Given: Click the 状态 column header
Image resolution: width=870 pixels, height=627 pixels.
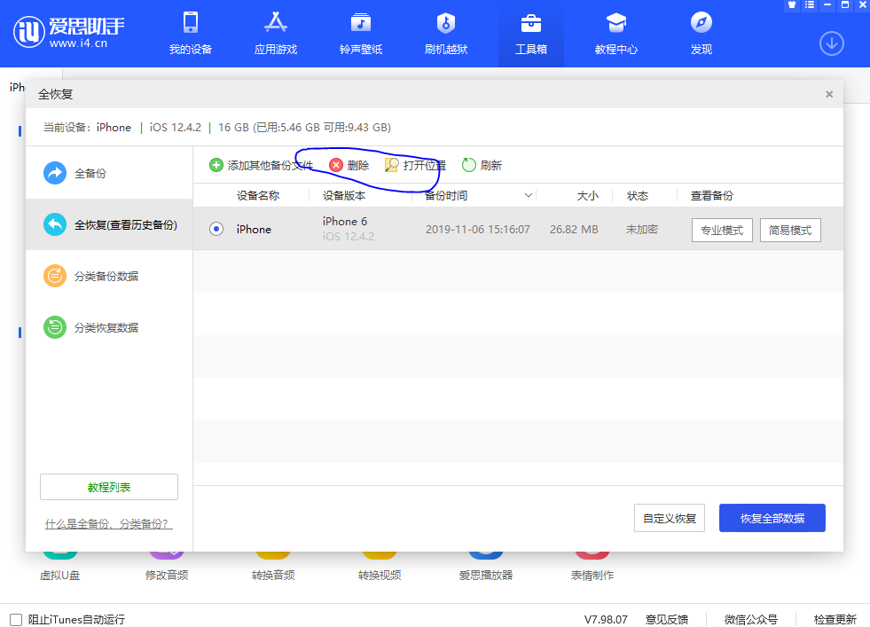Looking at the screenshot, I should [638, 196].
